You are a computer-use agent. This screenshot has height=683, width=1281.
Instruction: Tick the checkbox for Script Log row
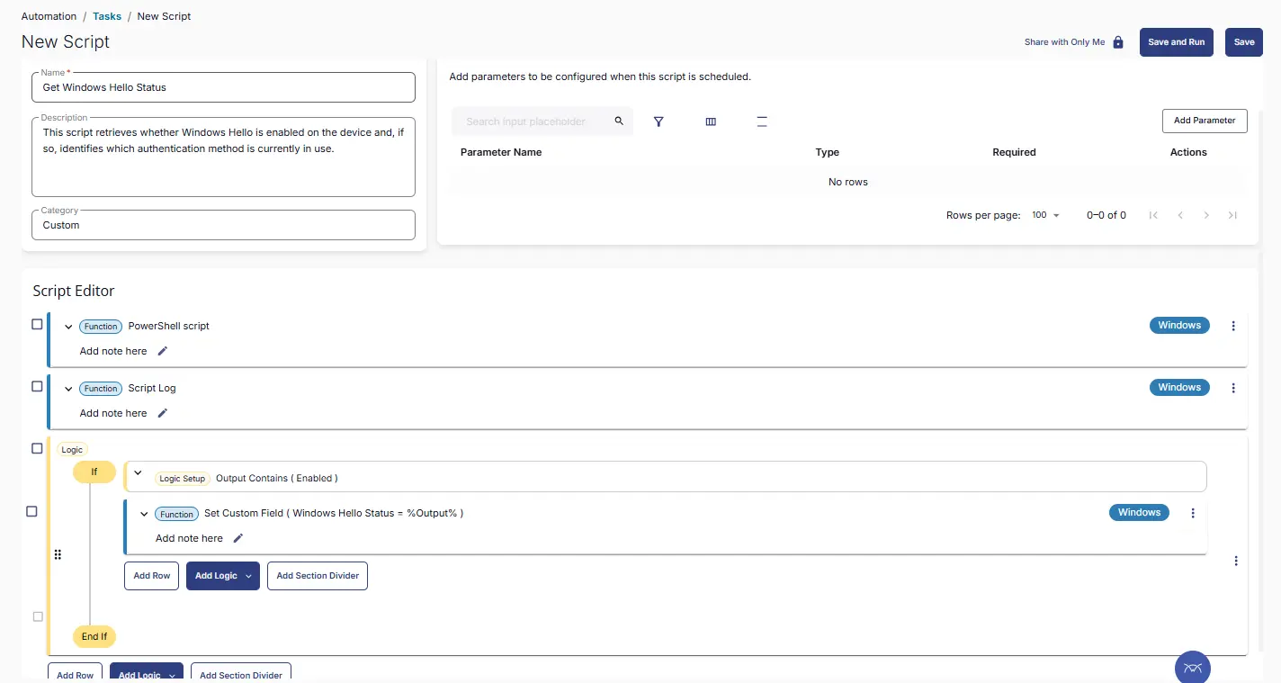coord(37,386)
